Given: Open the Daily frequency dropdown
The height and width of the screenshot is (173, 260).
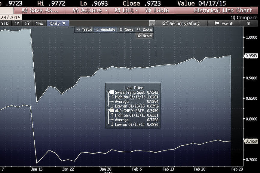Looking at the screenshot, I should click(57, 23).
